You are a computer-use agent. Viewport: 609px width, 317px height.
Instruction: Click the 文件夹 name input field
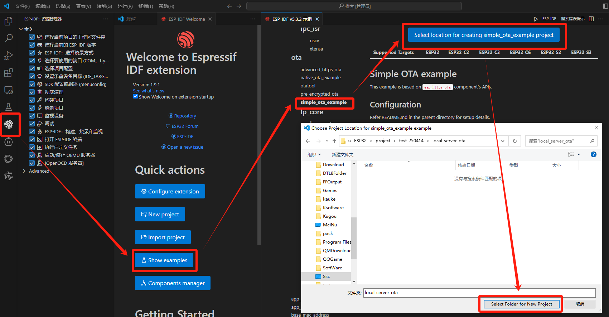click(479, 293)
